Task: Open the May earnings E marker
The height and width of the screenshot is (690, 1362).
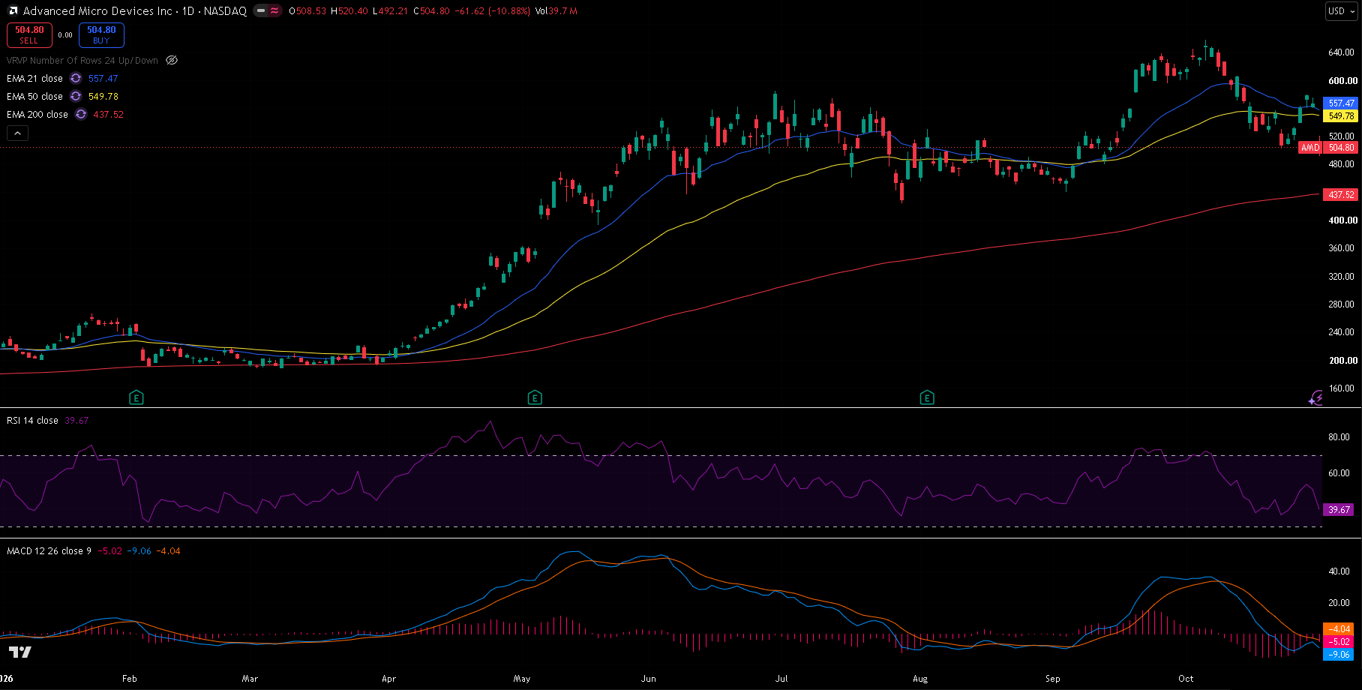Action: click(535, 397)
